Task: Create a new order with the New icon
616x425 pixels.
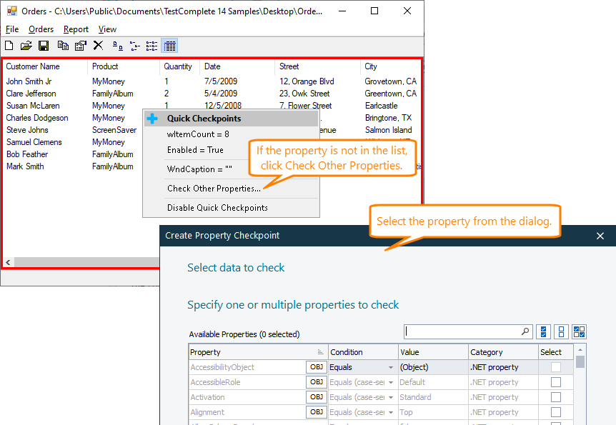Action: [9, 45]
